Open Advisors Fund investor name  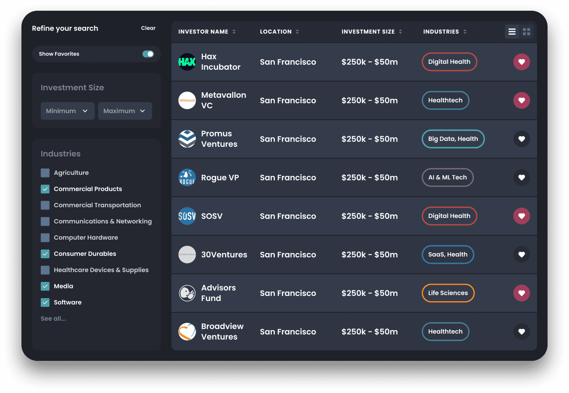218,293
